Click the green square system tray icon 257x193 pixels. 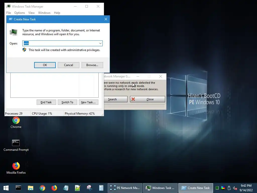click(217, 188)
